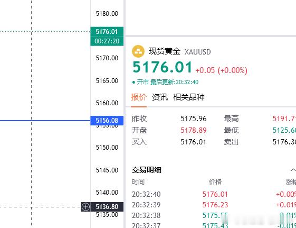Select the blue price line label 5156.08
The height and width of the screenshot is (228, 296).
107,120
